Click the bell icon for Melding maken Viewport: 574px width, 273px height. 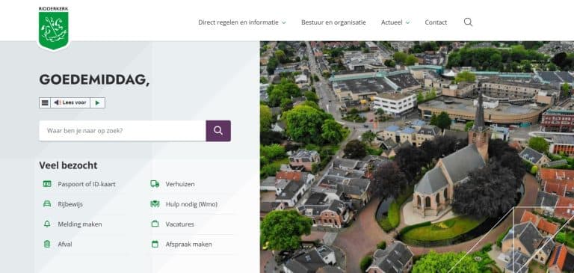coord(47,224)
